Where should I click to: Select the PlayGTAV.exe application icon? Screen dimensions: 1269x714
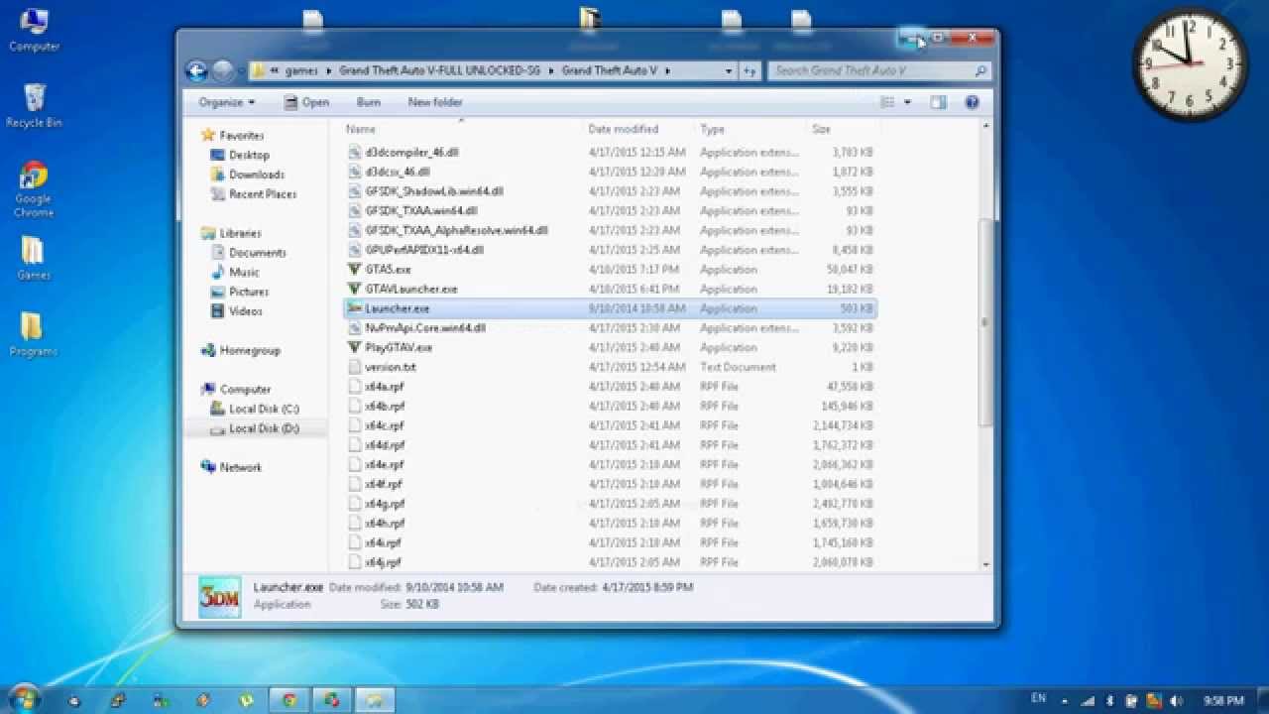click(x=355, y=347)
